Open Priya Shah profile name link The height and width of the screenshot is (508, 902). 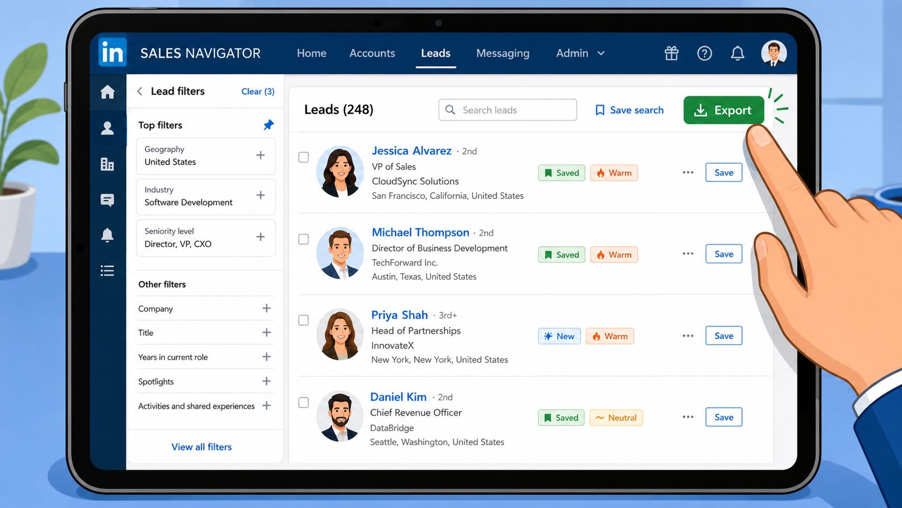pyautogui.click(x=399, y=315)
